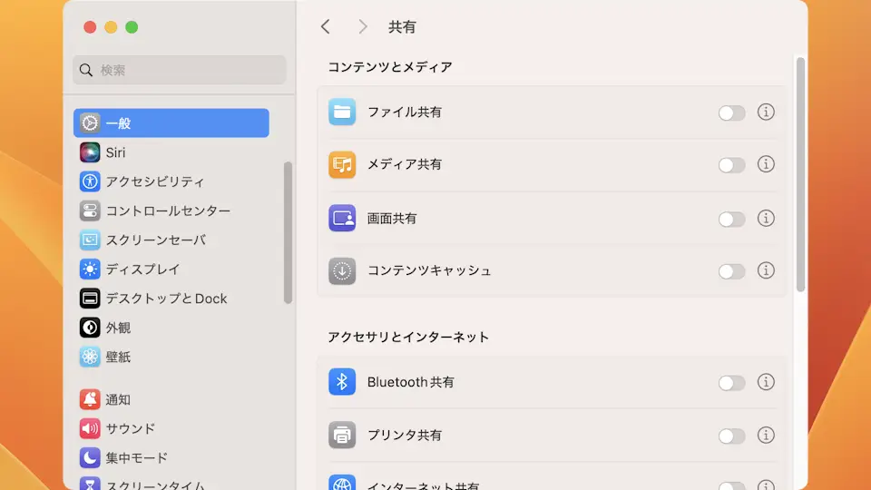Click the Bluetooth共有 icon
Image resolution: width=871 pixels, height=490 pixels.
coord(342,382)
